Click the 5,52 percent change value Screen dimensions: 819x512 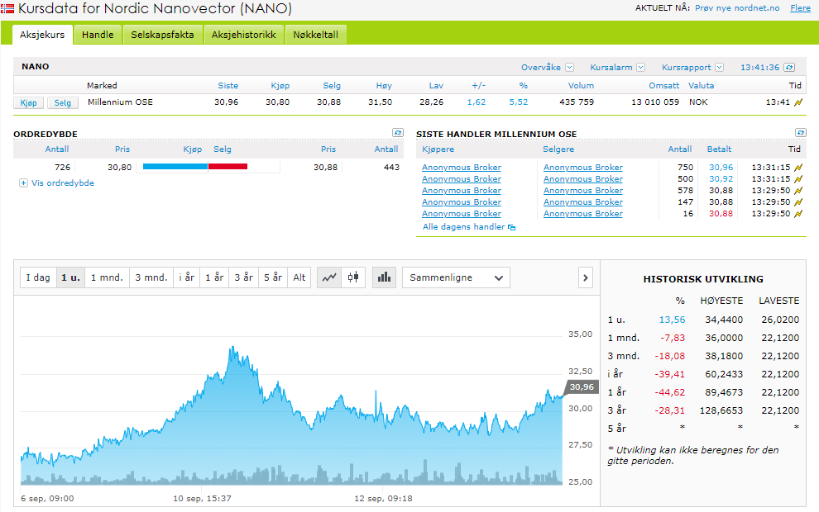[518, 102]
